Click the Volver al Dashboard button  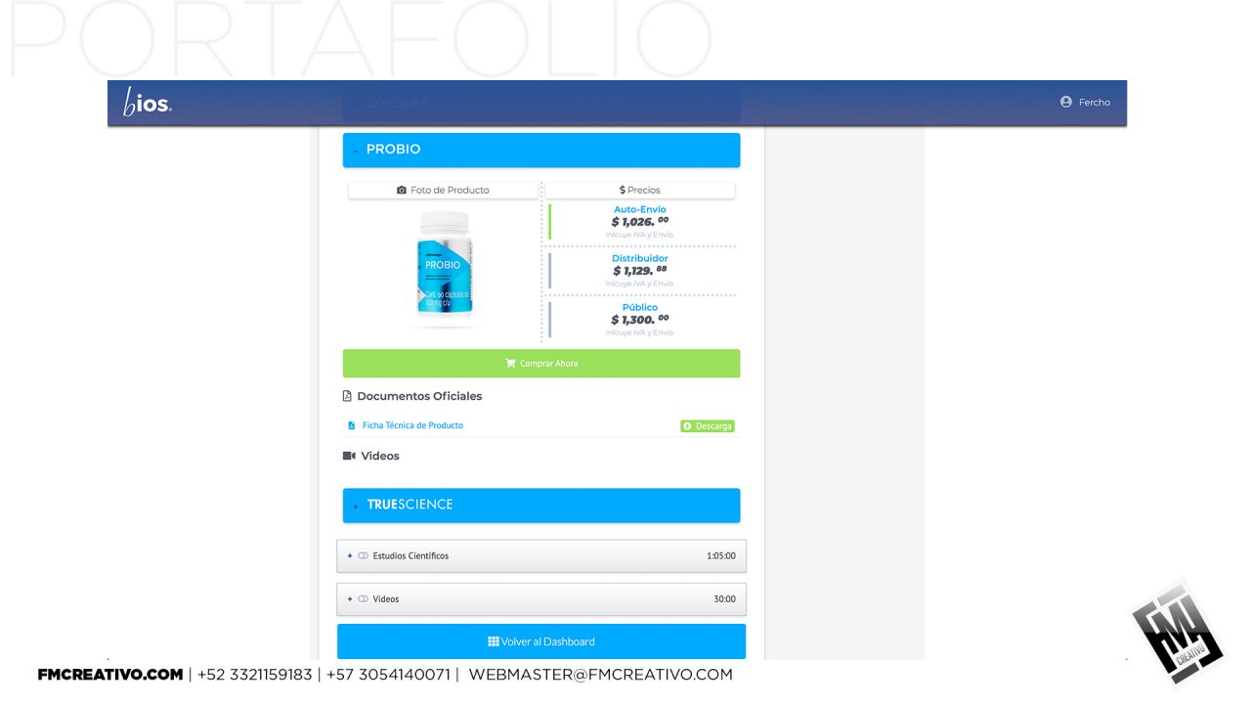[x=541, y=641]
